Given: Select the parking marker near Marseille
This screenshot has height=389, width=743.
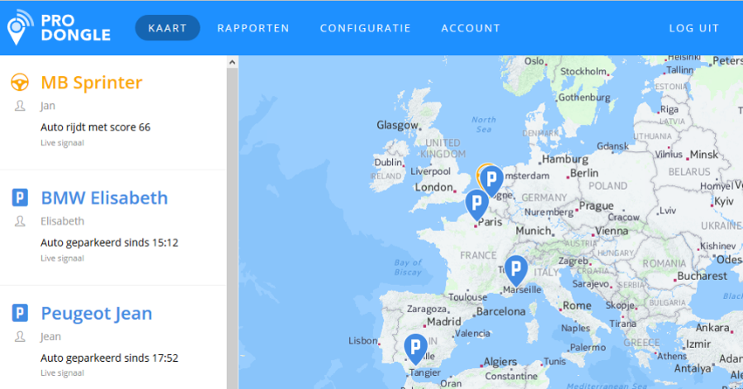Looking at the screenshot, I should pyautogui.click(x=516, y=268).
